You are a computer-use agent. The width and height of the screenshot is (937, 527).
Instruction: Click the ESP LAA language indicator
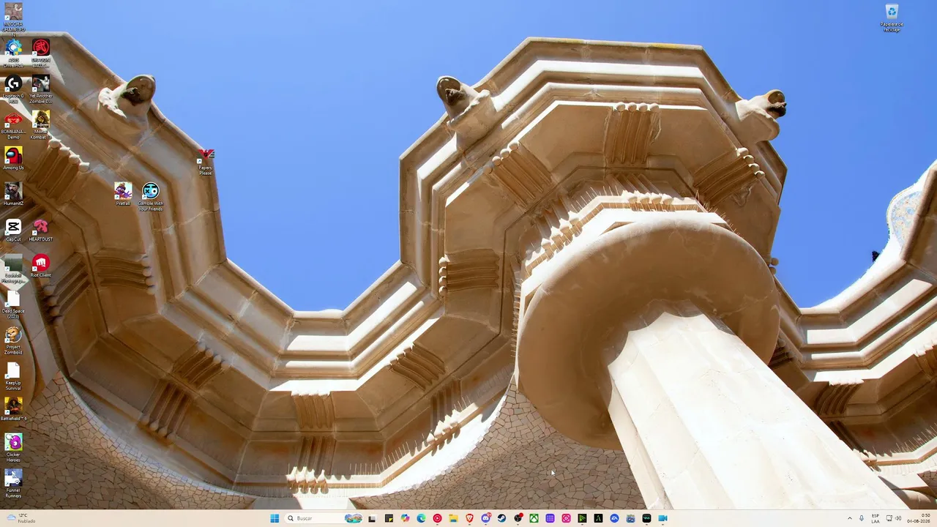point(876,518)
